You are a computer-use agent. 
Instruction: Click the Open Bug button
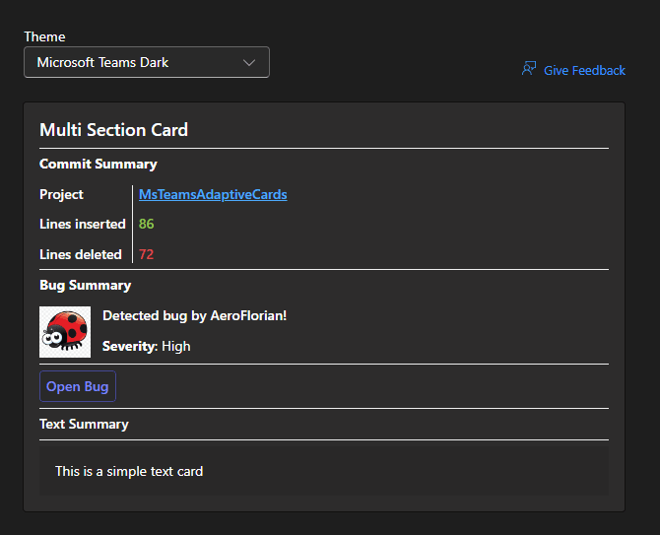coord(78,386)
